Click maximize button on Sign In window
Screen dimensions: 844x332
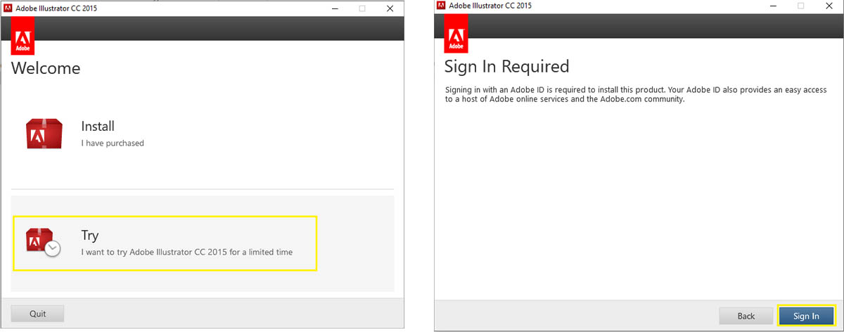click(x=800, y=6)
